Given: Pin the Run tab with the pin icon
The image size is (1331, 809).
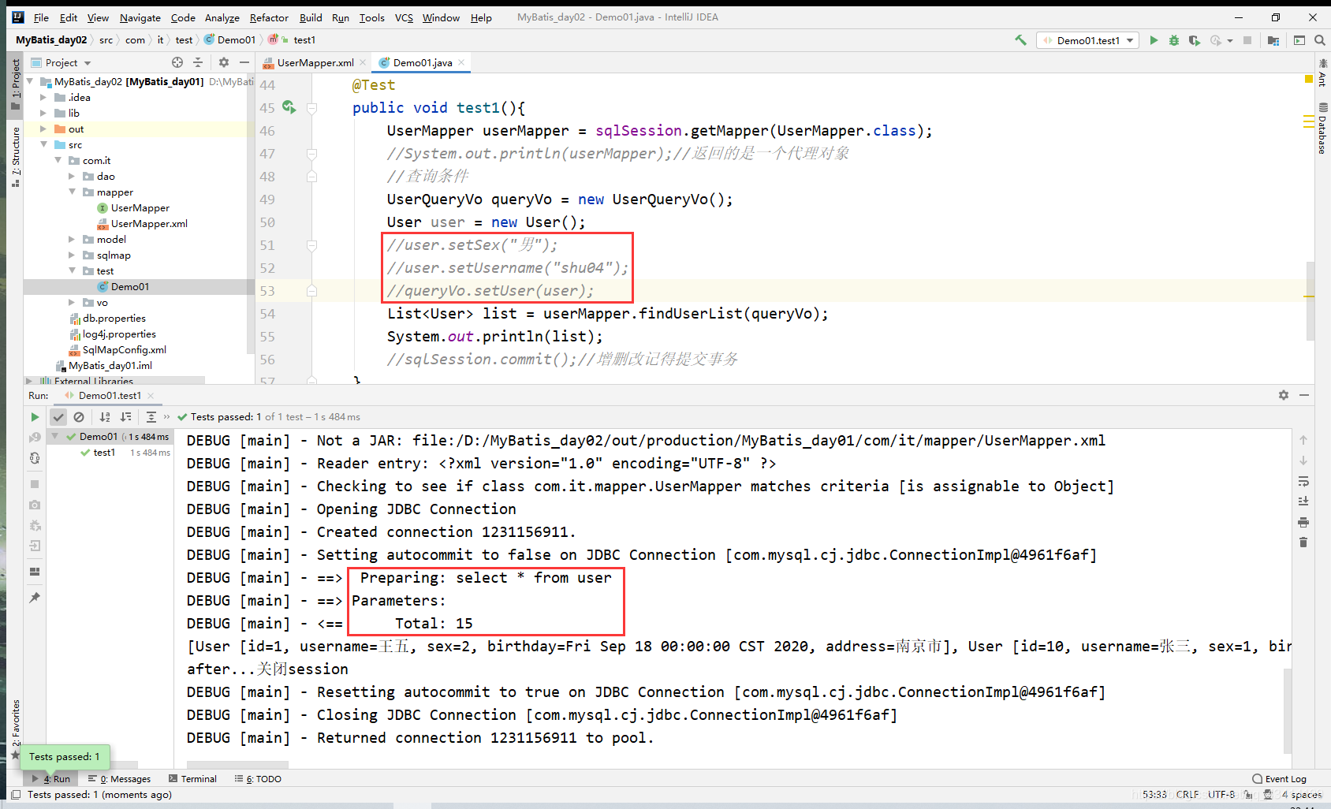Looking at the screenshot, I should coord(35,598).
